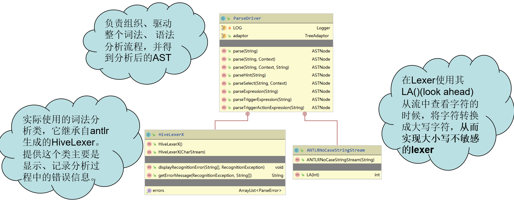Click constructor icon beside HiveLexerX(CharStream)
Screen dimensions: 514x202
click(149, 152)
